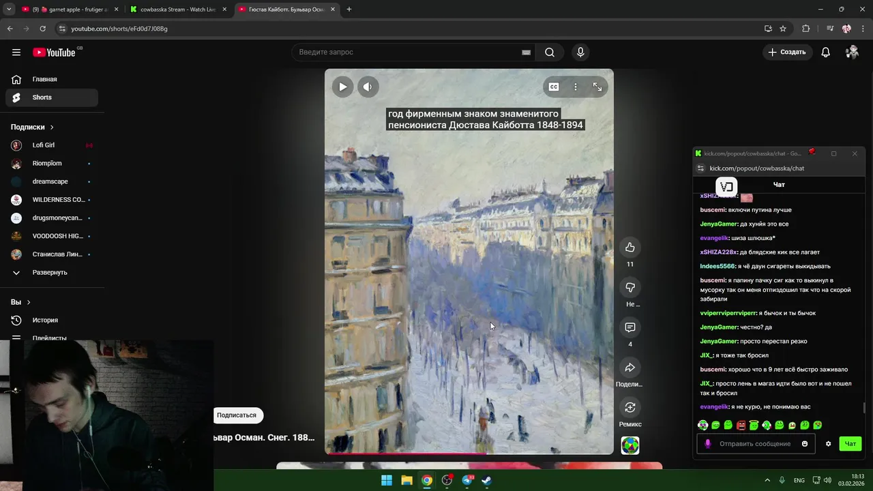Screen dimensions: 873x491
Task: Remix this Short
Action: (x=630, y=408)
